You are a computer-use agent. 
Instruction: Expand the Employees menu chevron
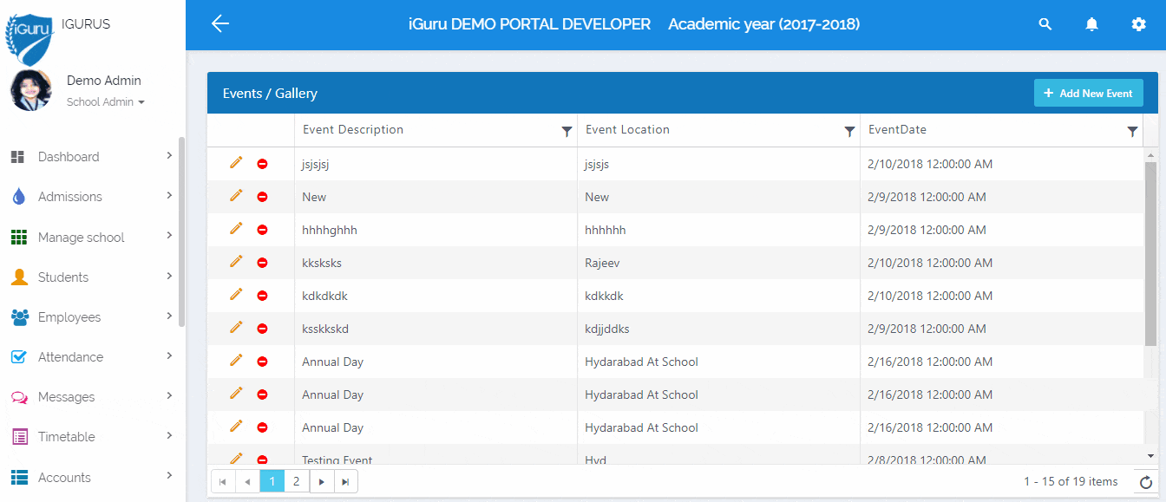coord(169,316)
